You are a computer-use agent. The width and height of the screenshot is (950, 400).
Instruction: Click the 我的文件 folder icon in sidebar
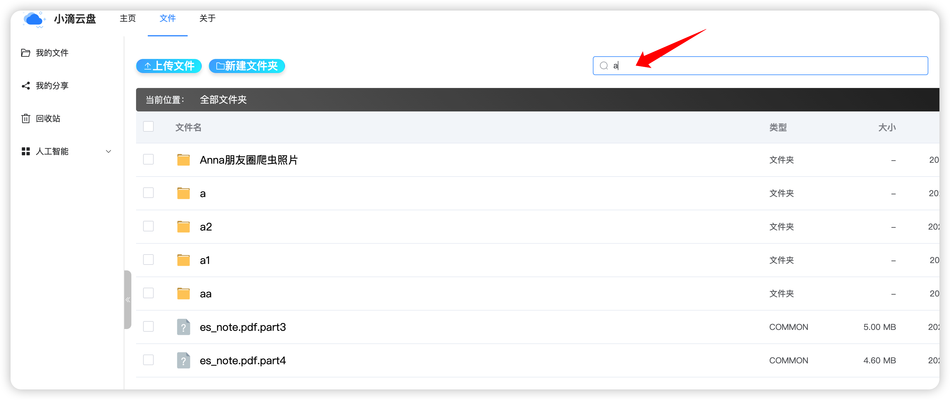pos(26,53)
